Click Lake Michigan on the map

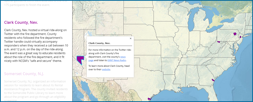(x=192, y=20)
